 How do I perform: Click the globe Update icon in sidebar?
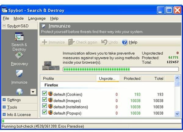20,92
